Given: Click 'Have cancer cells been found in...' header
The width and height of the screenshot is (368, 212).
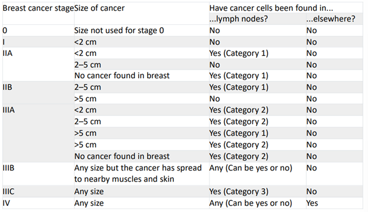Looking at the screenshot, I should (x=271, y=8).
